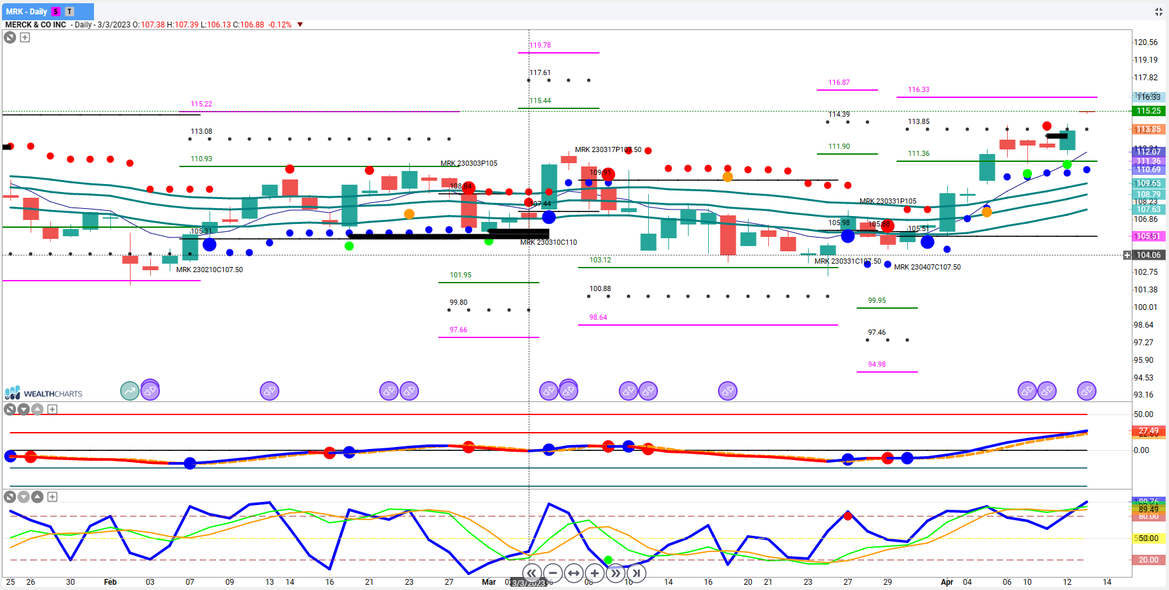The width and height of the screenshot is (1169, 590).
Task: Click the 115.22 magenta level label
Action: pyautogui.click(x=201, y=104)
